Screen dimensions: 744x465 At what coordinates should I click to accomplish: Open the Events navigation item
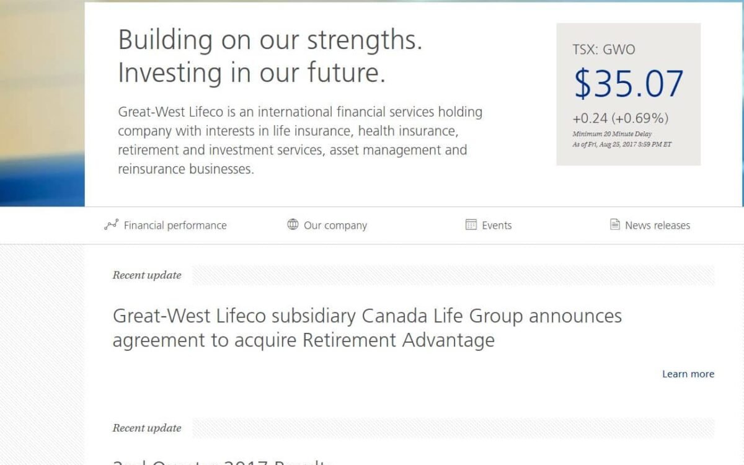(x=497, y=225)
